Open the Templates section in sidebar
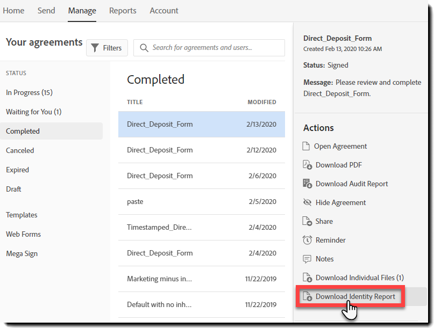Screen dimensions: 434x328 [x=22, y=215]
